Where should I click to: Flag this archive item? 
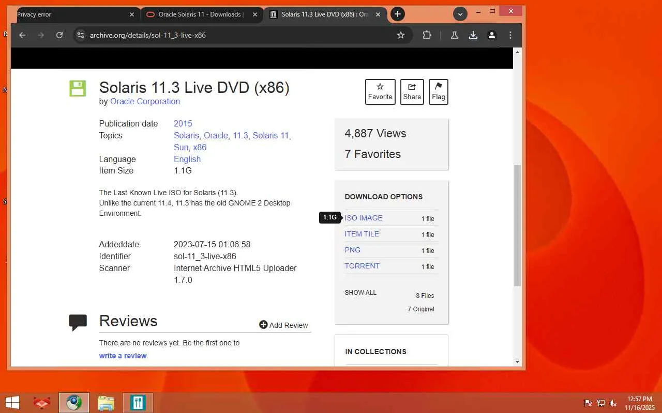(x=439, y=92)
